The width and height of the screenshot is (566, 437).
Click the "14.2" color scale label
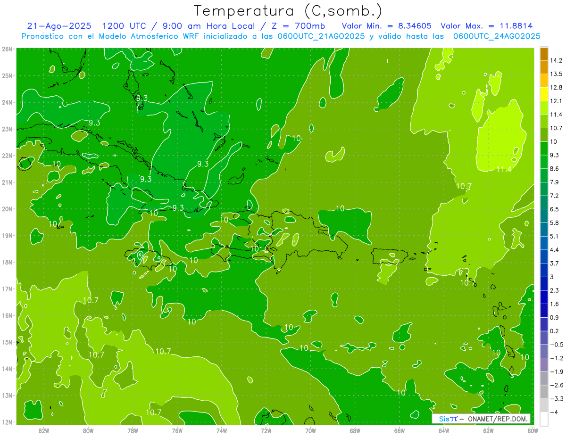pyautogui.click(x=557, y=60)
